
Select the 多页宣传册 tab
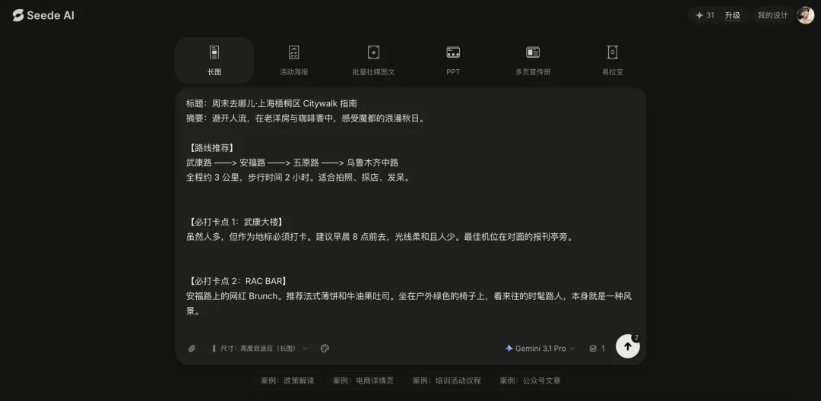[532, 60]
